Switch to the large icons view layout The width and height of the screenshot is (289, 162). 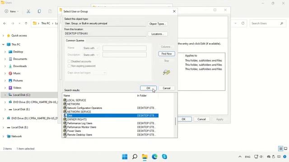point(285,148)
